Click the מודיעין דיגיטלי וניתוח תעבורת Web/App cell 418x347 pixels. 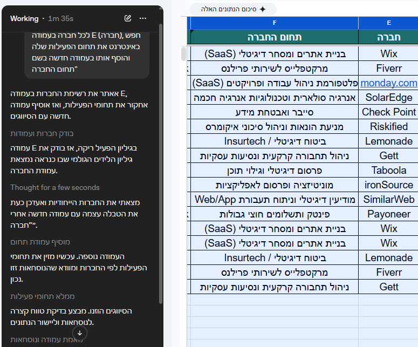click(275, 199)
